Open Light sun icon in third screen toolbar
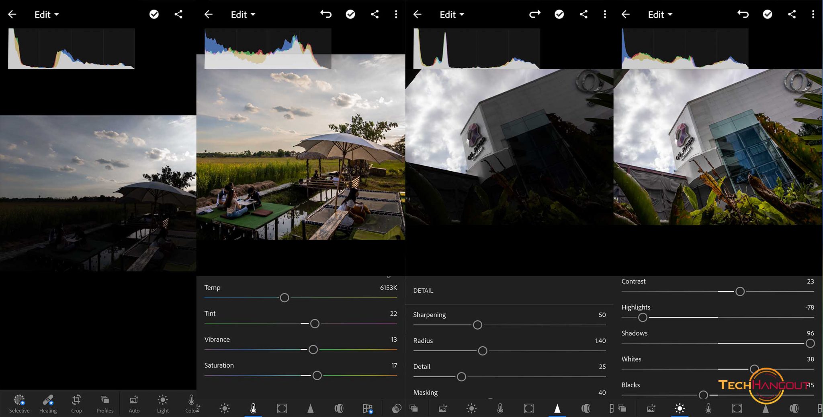Viewport: 823px width, 417px height. pos(471,409)
